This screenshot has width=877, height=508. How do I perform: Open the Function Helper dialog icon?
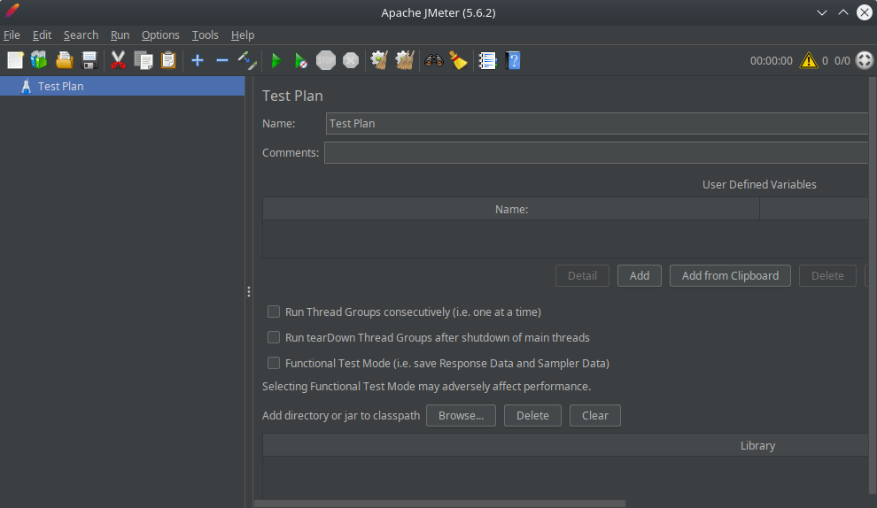click(x=487, y=60)
